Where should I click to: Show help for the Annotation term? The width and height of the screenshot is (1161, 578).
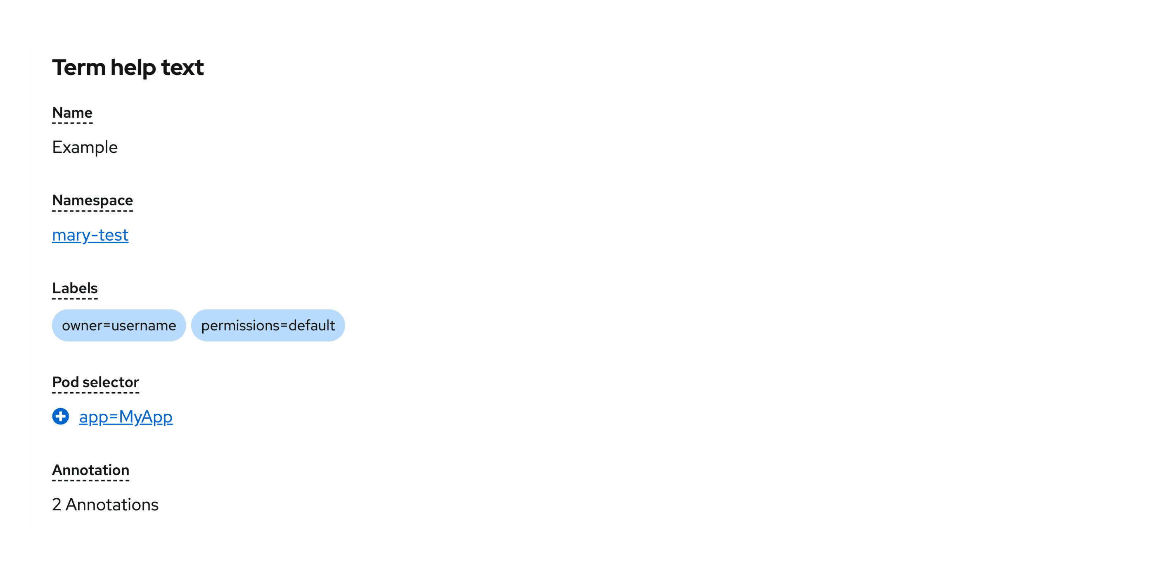point(90,471)
